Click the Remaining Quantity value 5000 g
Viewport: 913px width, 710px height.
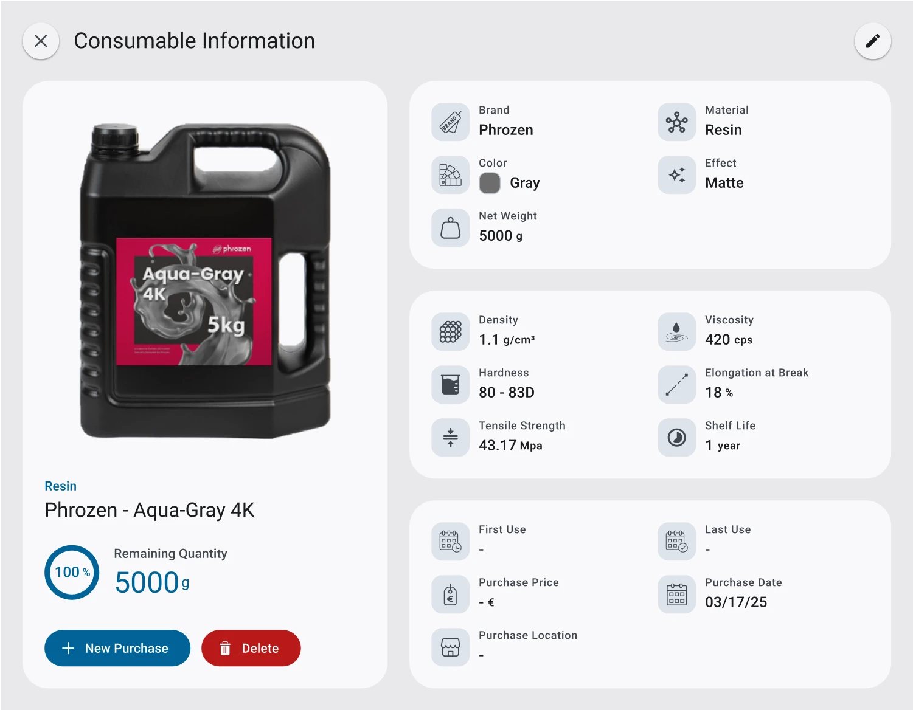point(152,582)
